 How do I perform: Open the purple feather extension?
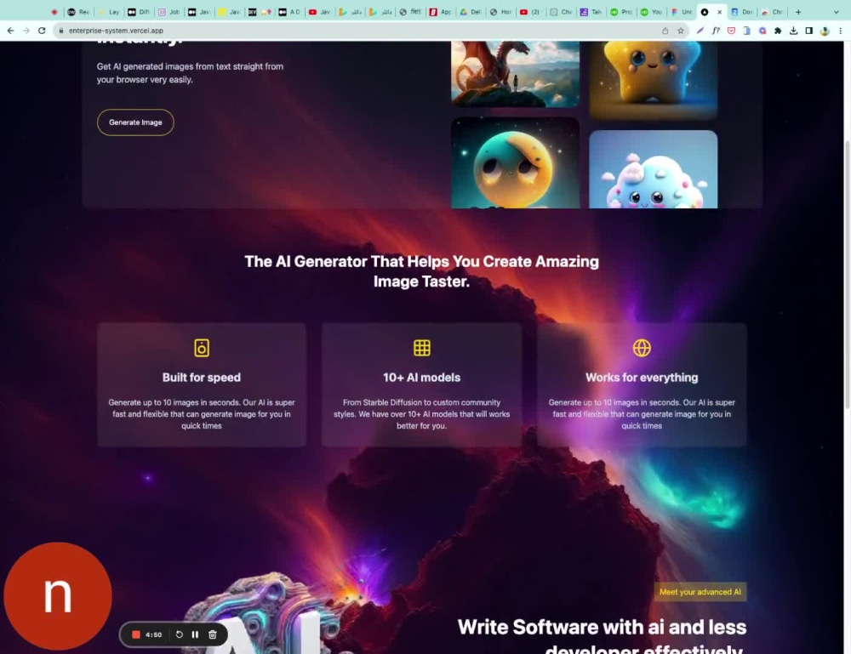(x=700, y=31)
